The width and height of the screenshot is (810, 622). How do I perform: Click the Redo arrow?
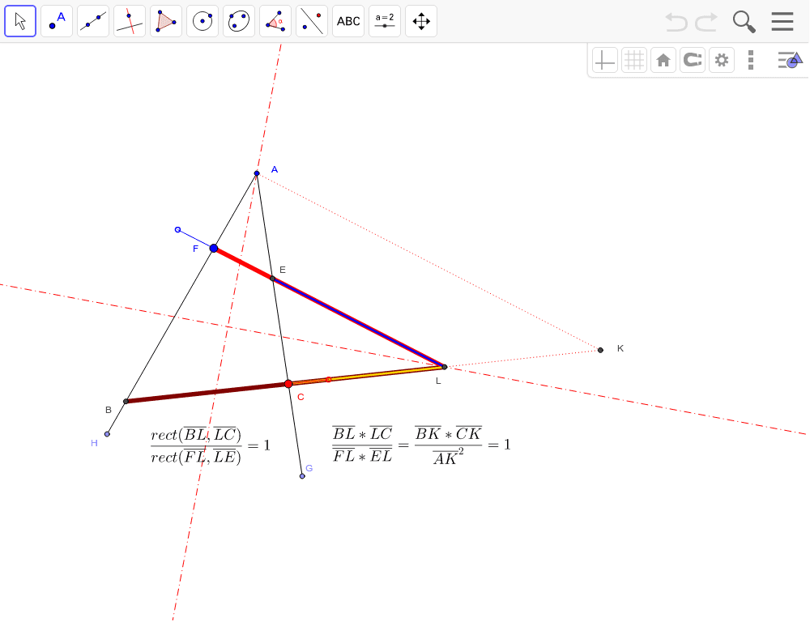click(706, 22)
